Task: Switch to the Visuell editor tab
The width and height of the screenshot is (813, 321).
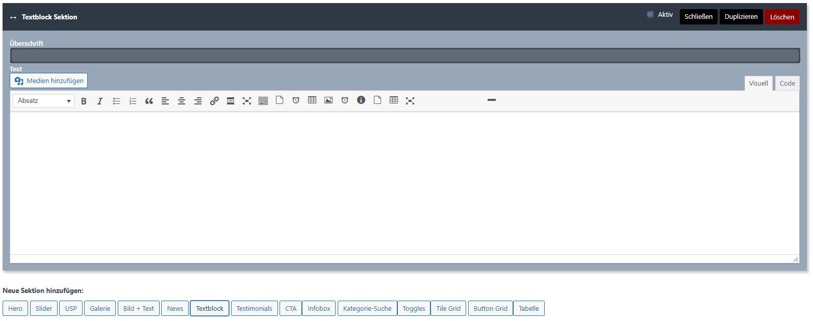Action: click(x=758, y=84)
